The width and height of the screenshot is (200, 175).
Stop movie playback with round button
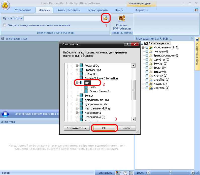[5, 114]
